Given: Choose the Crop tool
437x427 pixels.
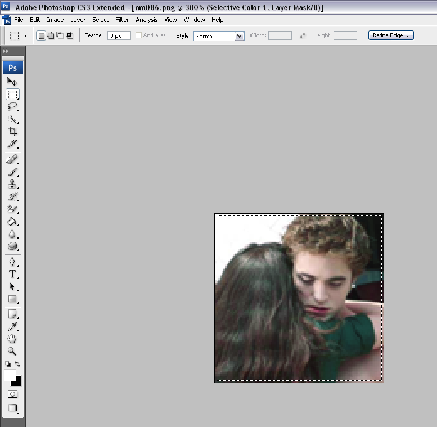Looking at the screenshot, I should pos(12,131).
